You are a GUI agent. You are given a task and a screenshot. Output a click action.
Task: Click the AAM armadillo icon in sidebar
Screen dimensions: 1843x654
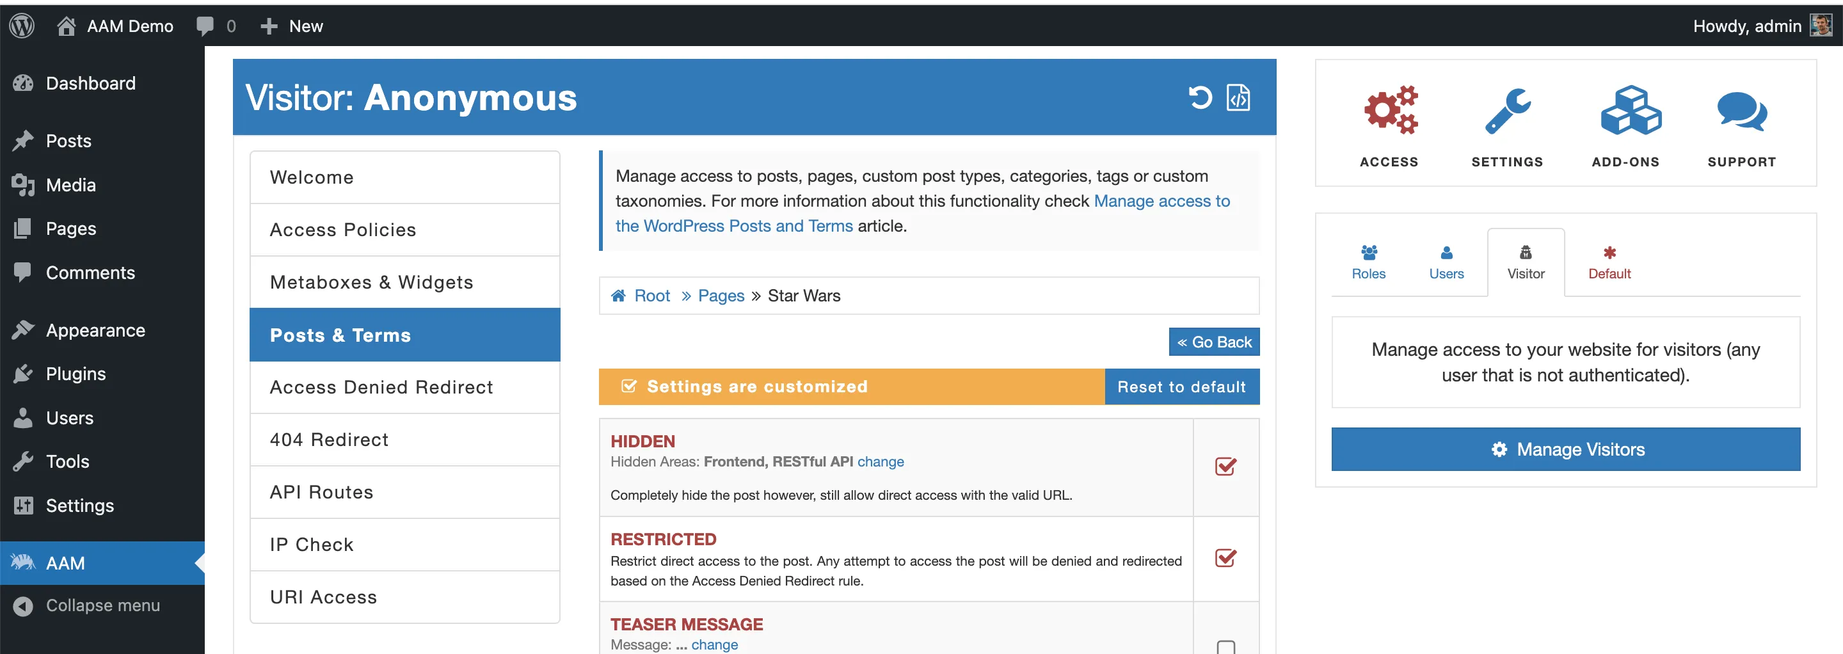pos(23,562)
